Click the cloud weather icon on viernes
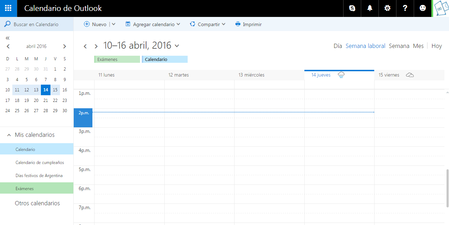This screenshot has width=449, height=225. click(x=409, y=75)
